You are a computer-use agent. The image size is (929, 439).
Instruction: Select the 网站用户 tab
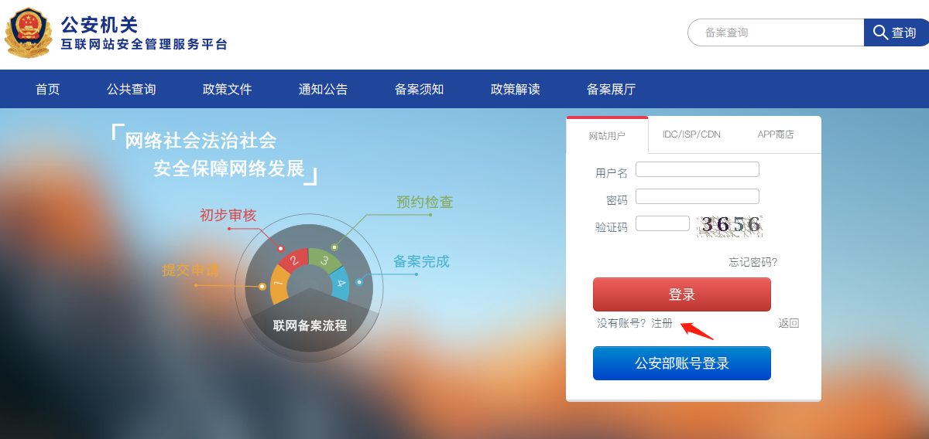click(607, 135)
